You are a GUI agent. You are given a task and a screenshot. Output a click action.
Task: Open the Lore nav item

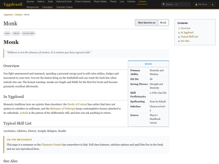click(x=122, y=2)
